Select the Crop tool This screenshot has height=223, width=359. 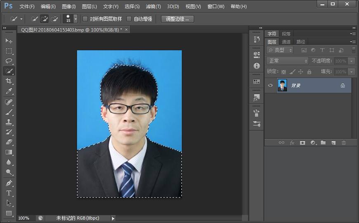[x=9, y=81]
